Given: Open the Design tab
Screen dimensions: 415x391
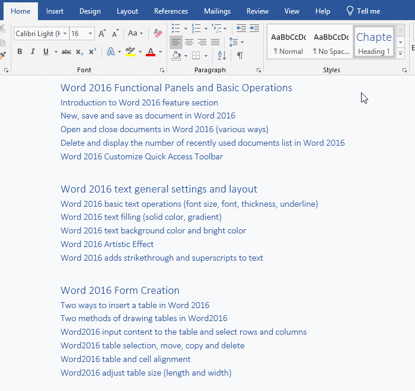Looking at the screenshot, I should 90,11.
